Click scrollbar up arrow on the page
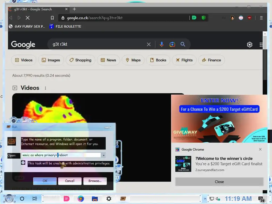 click(265, 33)
